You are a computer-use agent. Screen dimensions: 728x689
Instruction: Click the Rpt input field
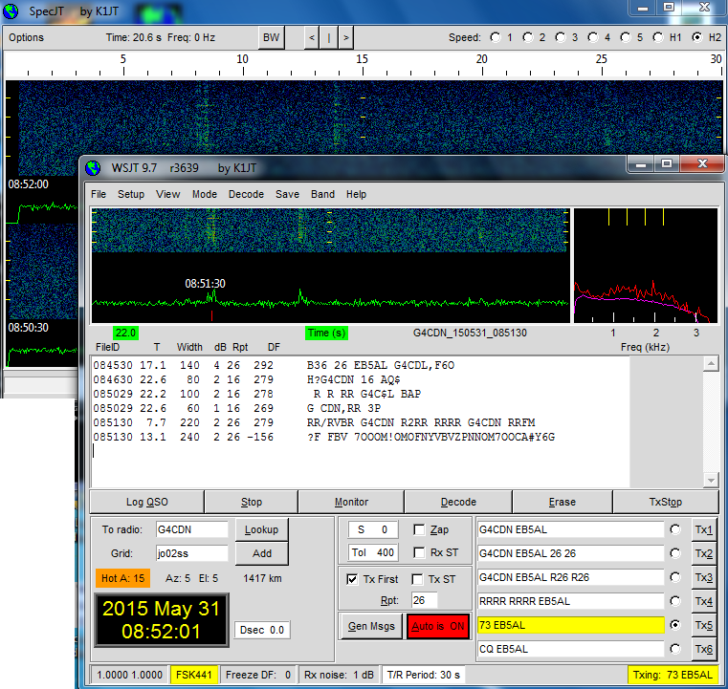tap(424, 600)
